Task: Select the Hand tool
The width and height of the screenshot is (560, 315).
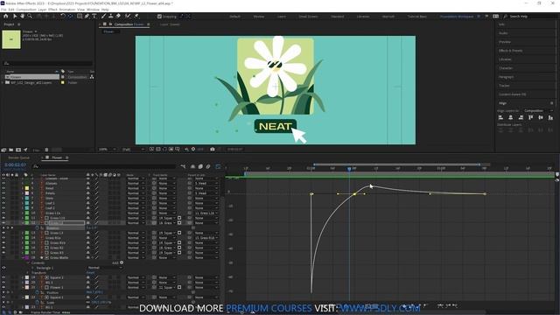Action: 22,16
